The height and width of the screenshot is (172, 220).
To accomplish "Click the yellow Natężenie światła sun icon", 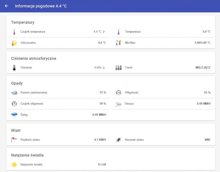I will 14,165.
